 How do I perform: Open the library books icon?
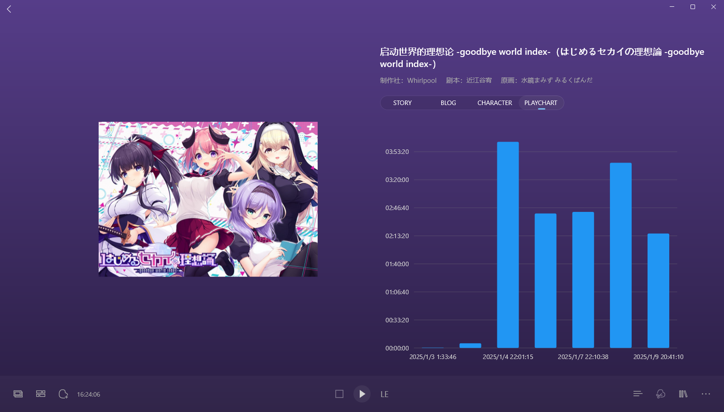pyautogui.click(x=683, y=394)
